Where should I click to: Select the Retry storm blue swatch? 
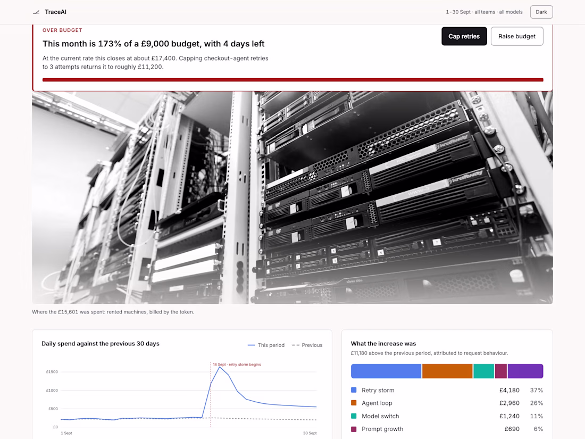(x=354, y=390)
